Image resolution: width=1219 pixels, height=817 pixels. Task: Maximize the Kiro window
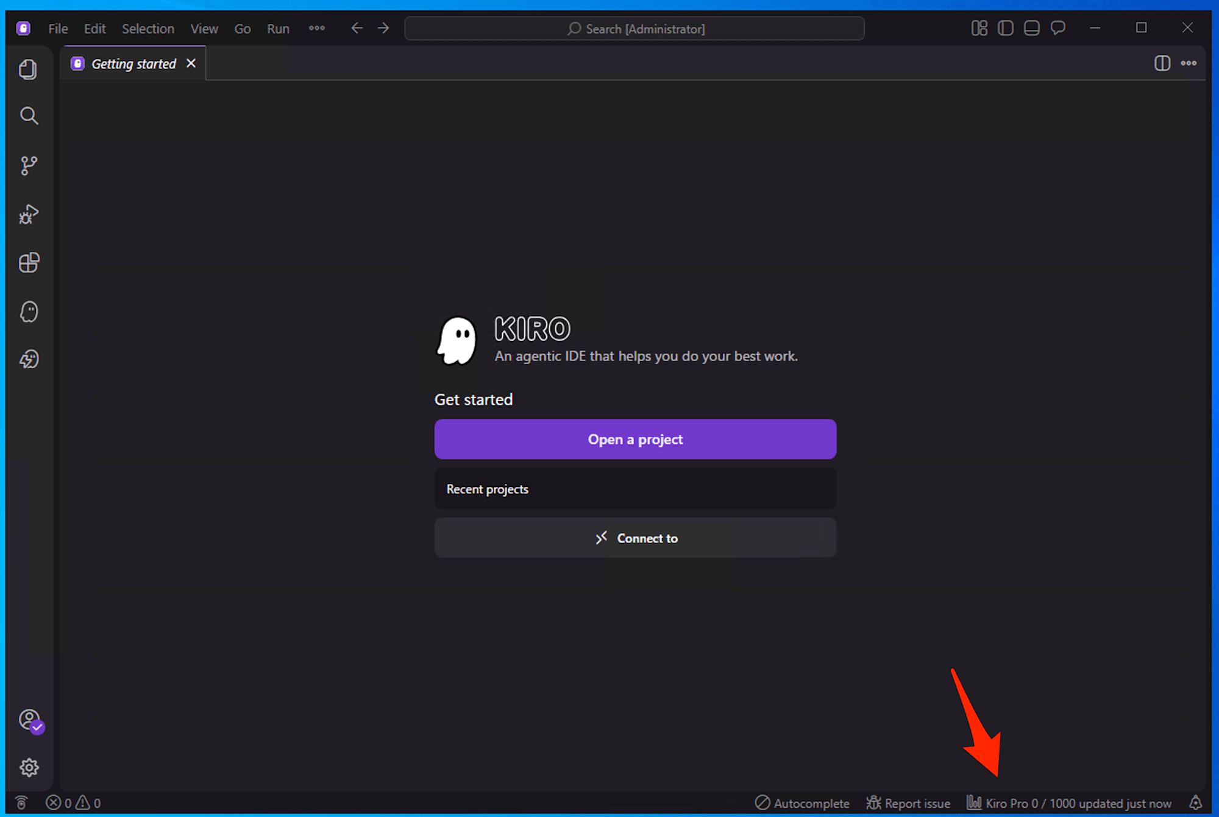(x=1141, y=27)
